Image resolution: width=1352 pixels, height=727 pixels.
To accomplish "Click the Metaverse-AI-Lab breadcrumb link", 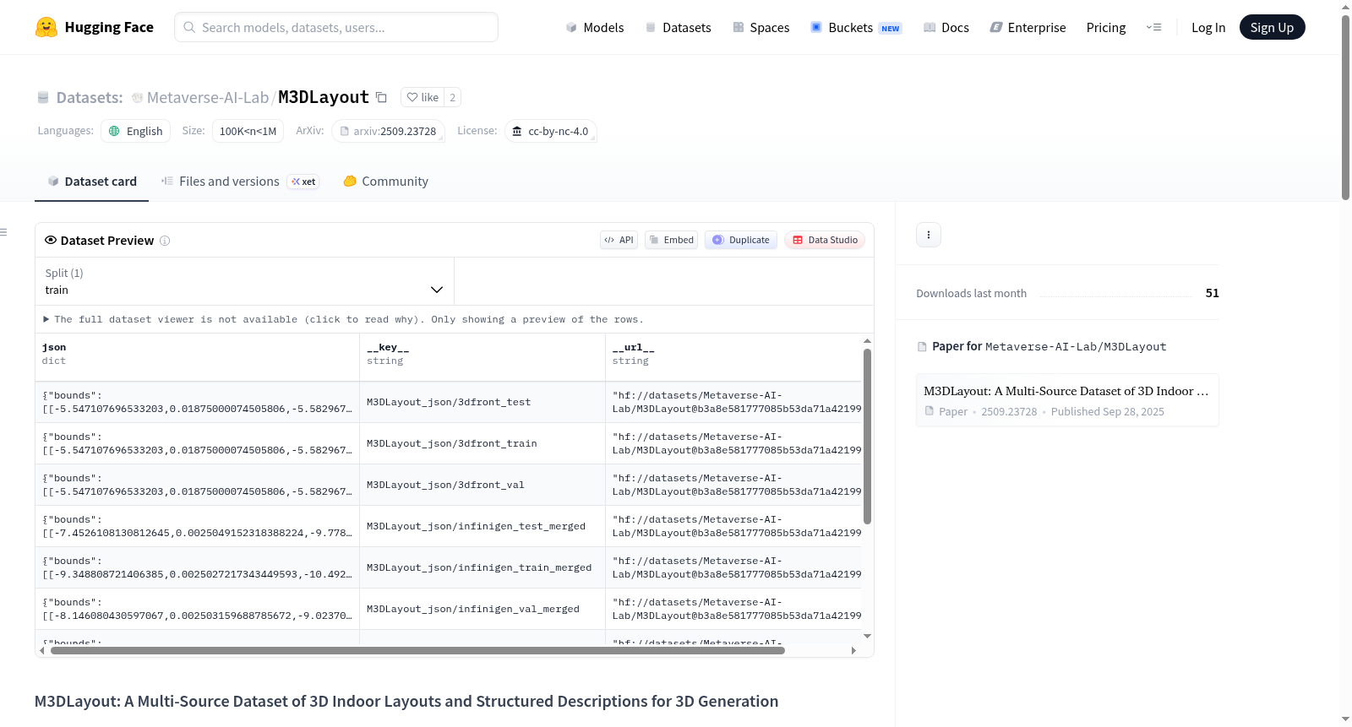I will click(x=208, y=98).
